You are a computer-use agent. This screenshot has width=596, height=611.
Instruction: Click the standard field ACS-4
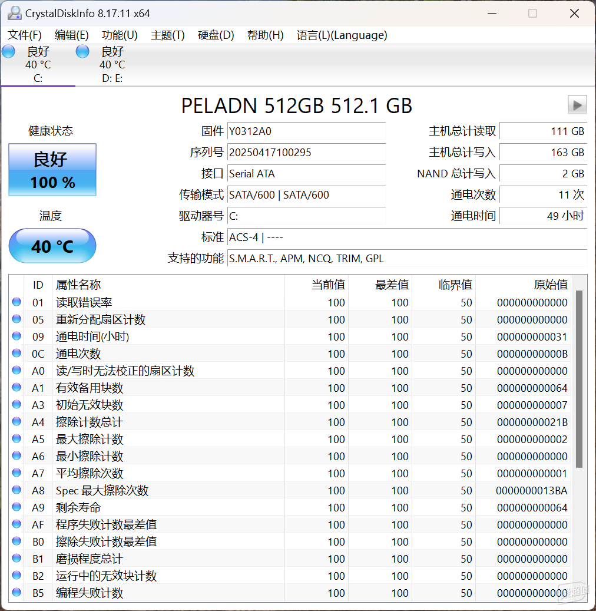point(407,237)
